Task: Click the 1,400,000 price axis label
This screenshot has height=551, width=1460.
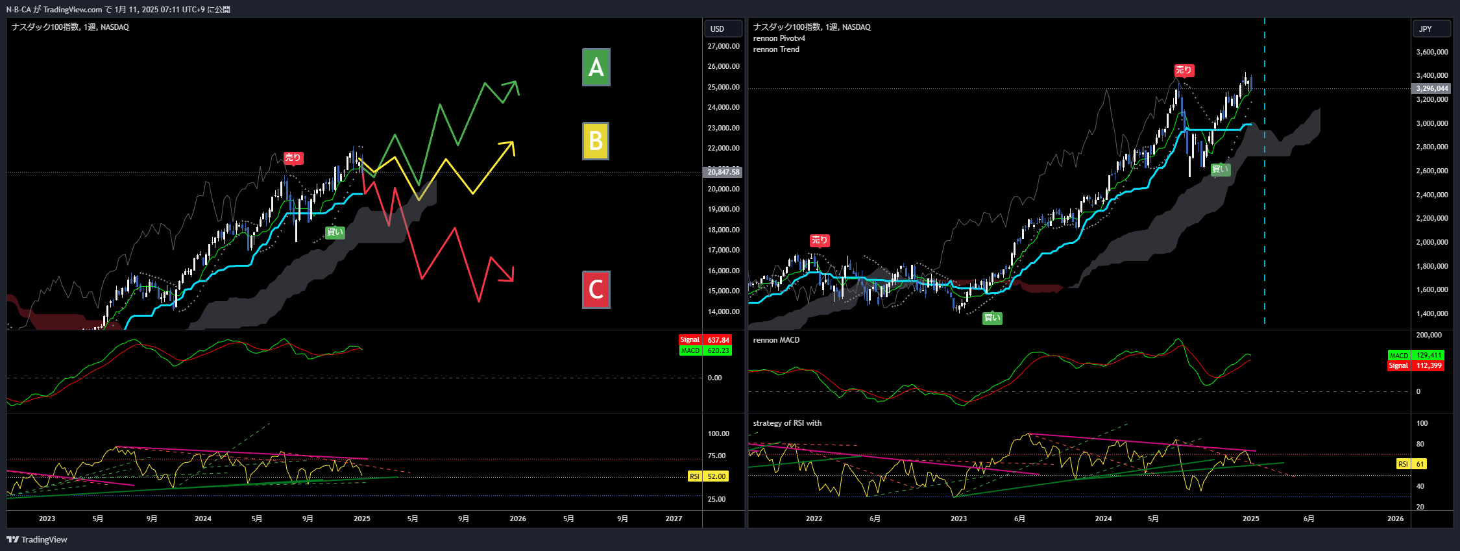Action: click(x=1432, y=313)
